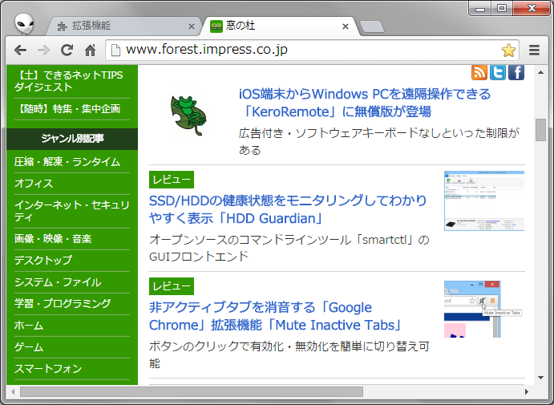Image resolution: width=554 pixels, height=405 pixels.
Task: Click the horizontal scrollbar right arrow
Action: pos(527,391)
